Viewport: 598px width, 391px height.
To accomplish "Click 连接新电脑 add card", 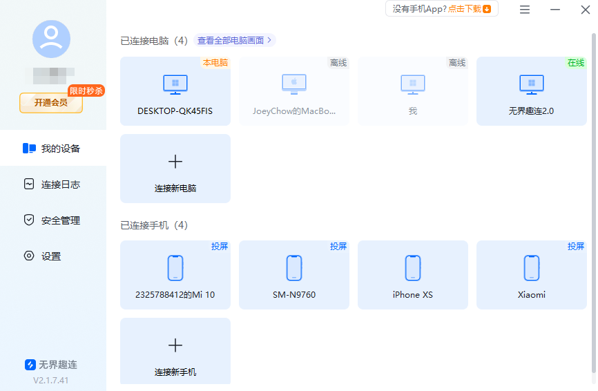I will click(175, 169).
